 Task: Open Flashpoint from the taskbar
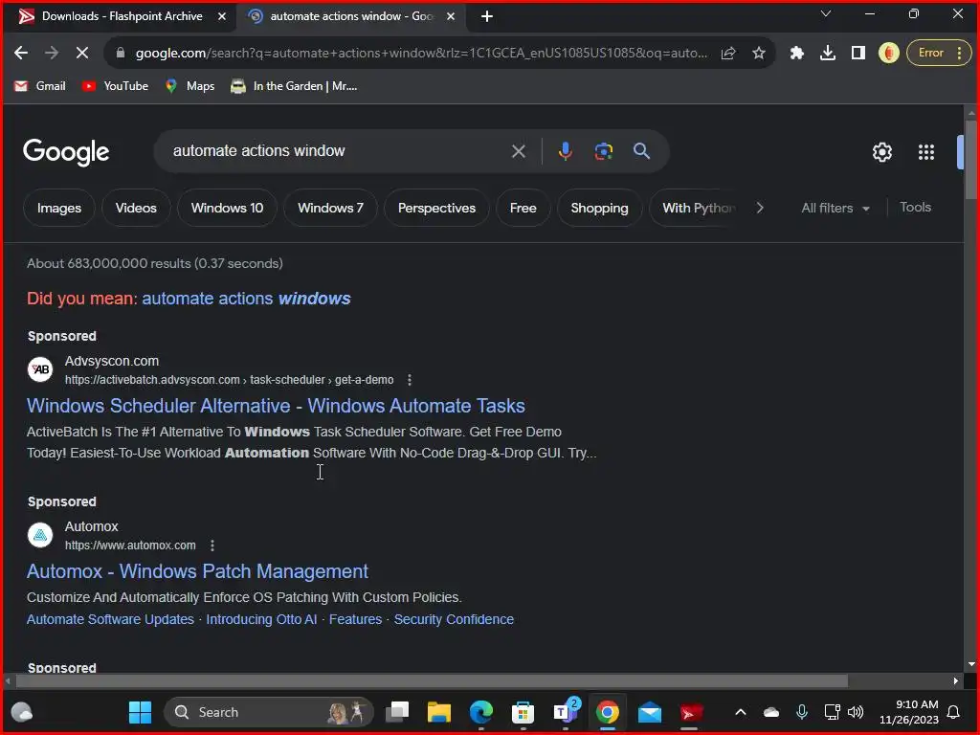coord(691,712)
